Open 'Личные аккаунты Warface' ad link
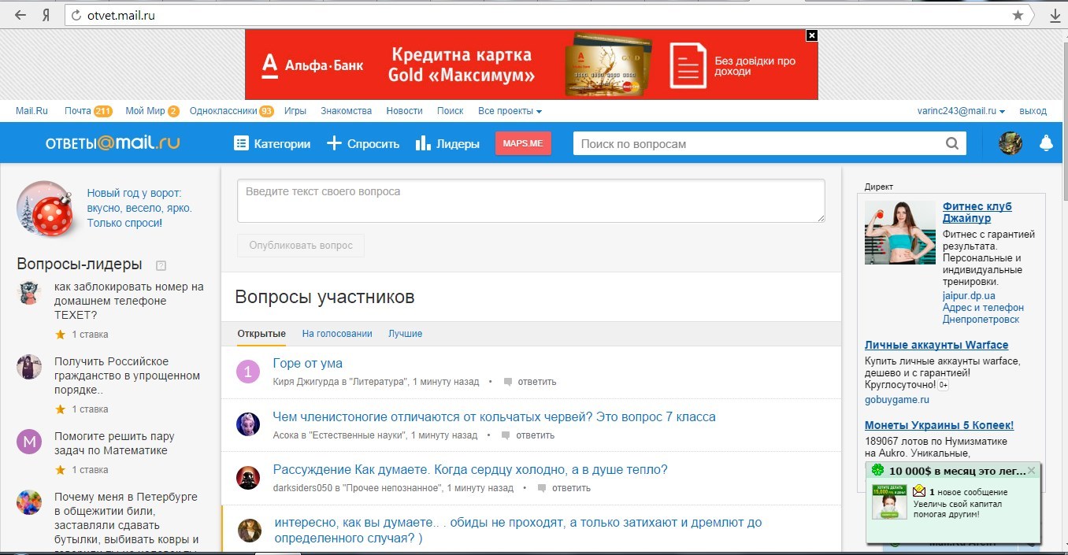The height and width of the screenshot is (555, 1068). 936,345
